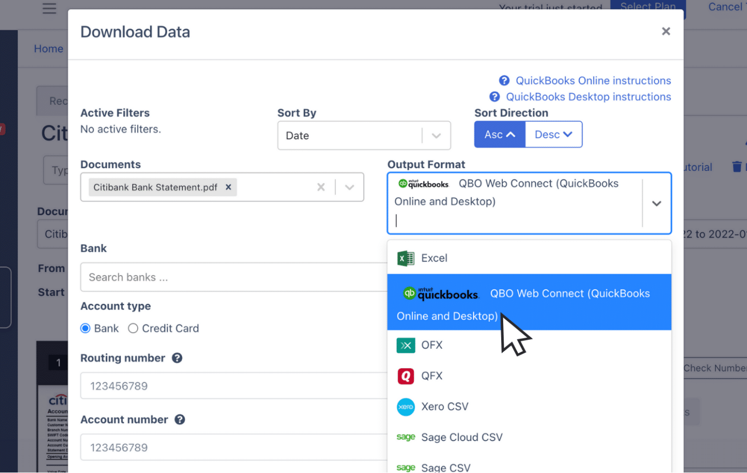
Task: Select Credit Card account type radio
Action: (x=133, y=328)
